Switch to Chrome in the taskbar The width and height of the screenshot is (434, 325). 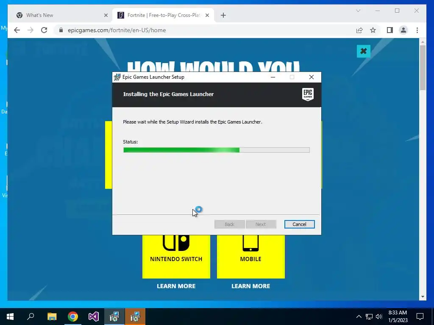73,317
